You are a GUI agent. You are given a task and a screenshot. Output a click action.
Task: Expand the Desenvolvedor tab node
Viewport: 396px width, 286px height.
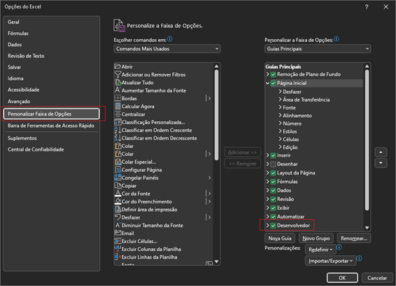pyautogui.click(x=267, y=225)
